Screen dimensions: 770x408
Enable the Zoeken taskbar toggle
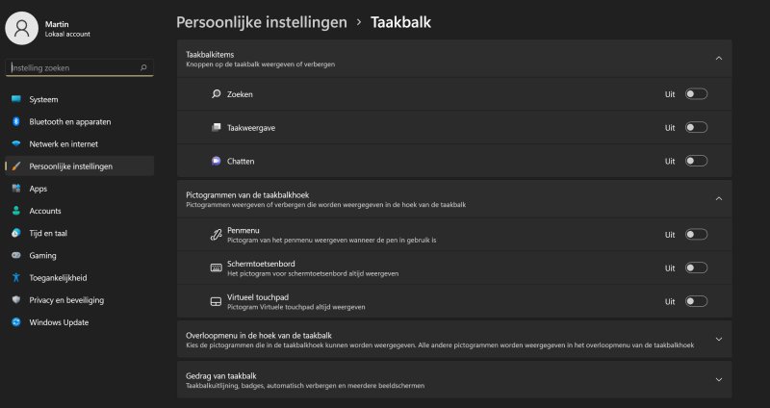[x=696, y=94]
